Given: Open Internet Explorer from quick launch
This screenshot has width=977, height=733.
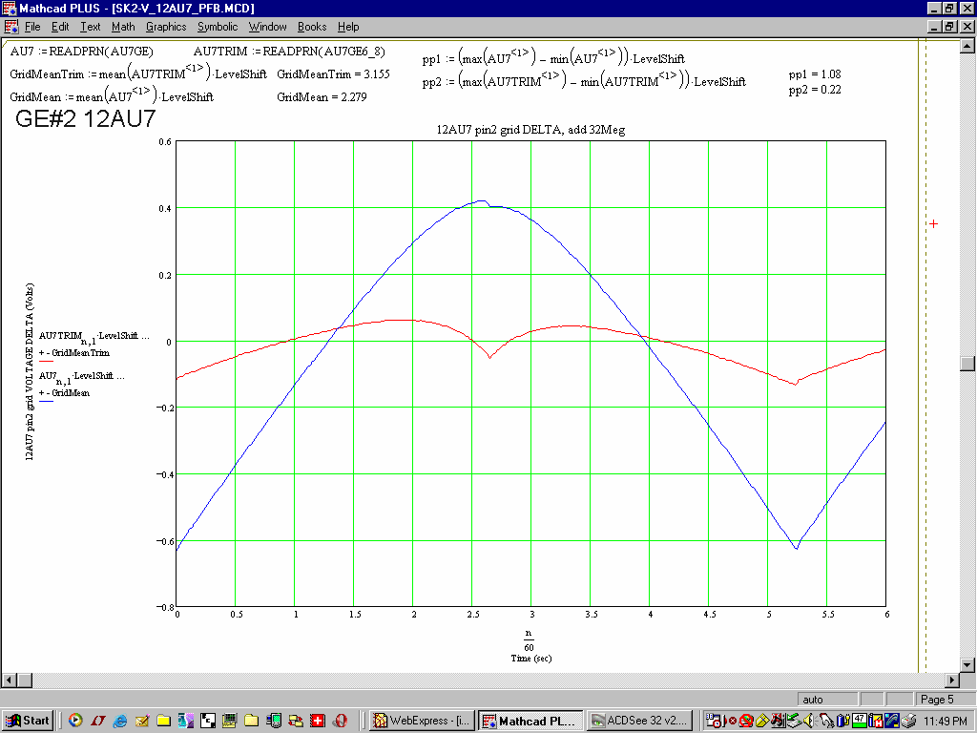Looking at the screenshot, I should [119, 721].
